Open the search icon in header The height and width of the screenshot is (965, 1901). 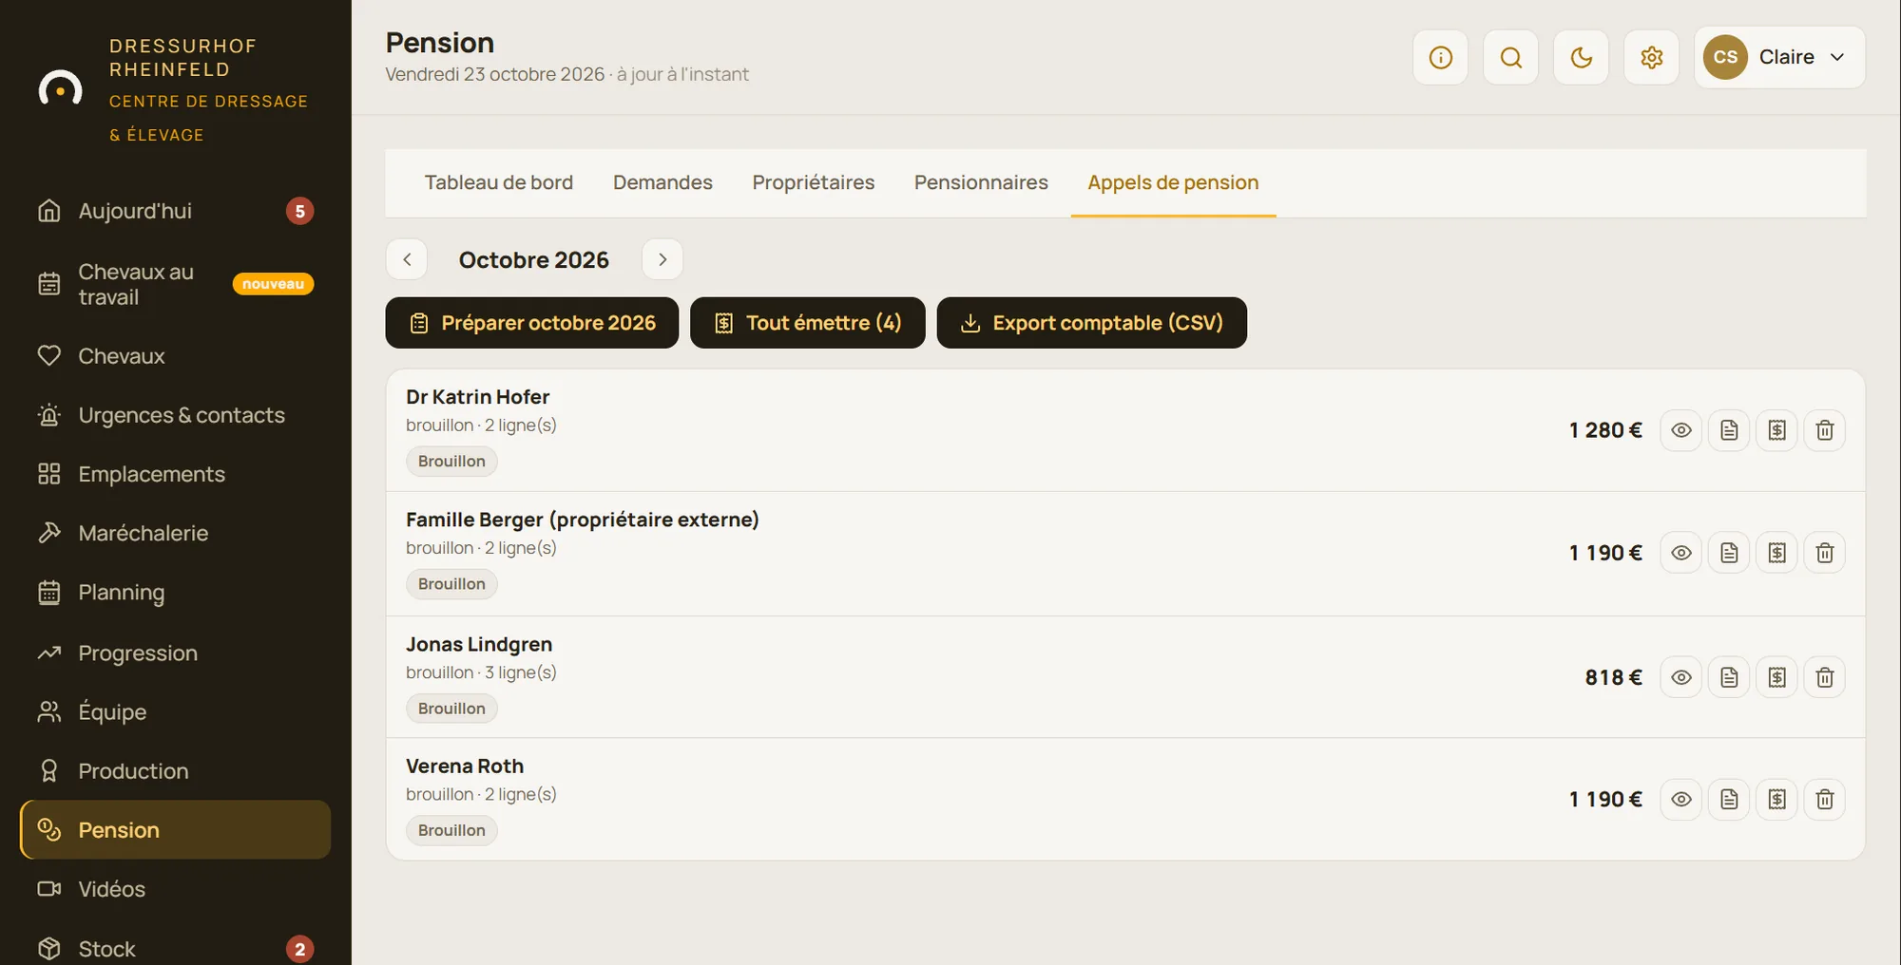1510,57
